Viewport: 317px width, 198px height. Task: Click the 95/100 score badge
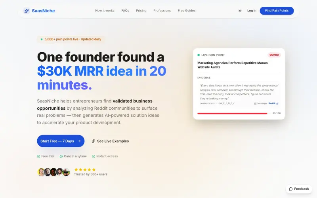point(274,55)
